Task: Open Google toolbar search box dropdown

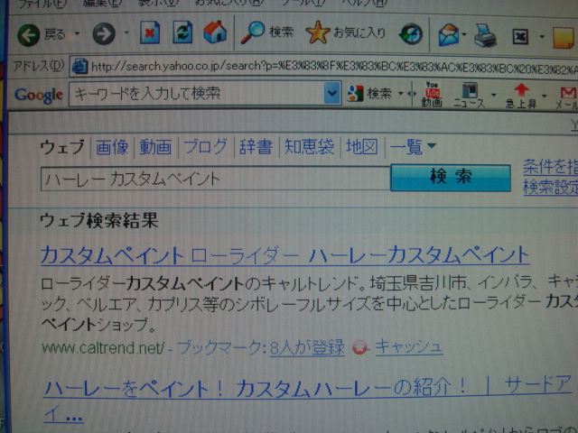Action: point(332,93)
